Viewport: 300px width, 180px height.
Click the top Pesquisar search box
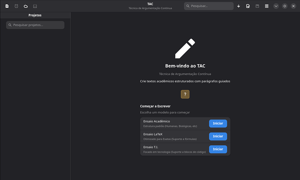tap(209, 6)
